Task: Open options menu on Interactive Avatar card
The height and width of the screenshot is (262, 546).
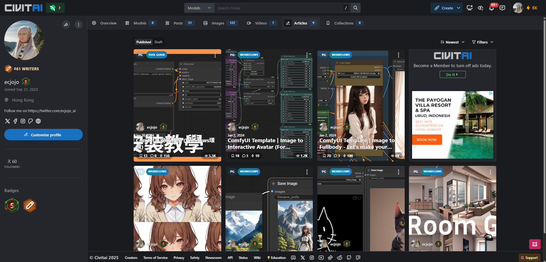Action: pos(307,55)
